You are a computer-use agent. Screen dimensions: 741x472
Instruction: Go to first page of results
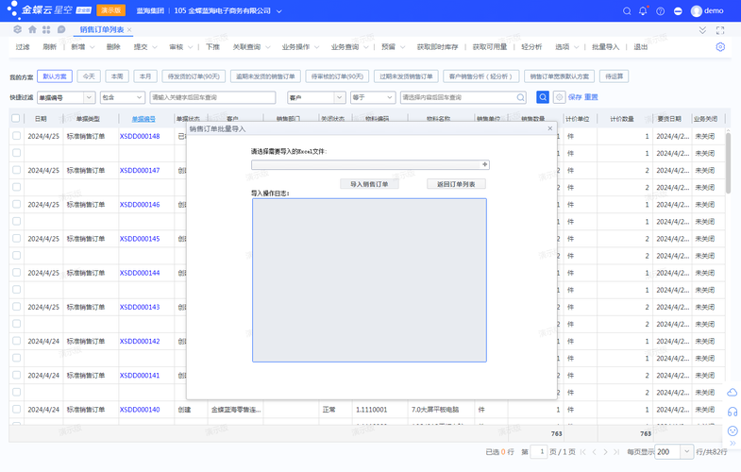coord(583,451)
